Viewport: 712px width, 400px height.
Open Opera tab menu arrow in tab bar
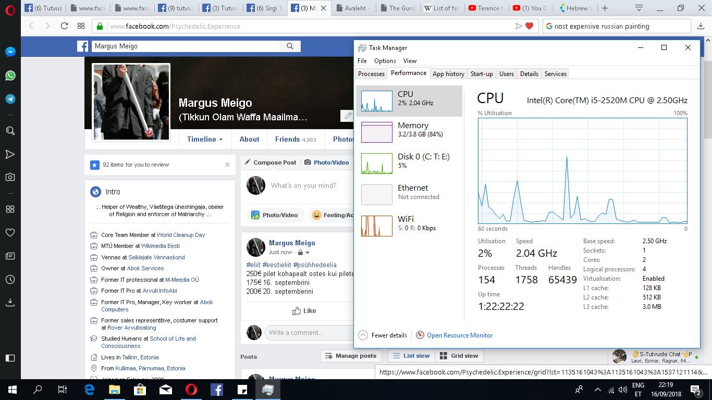pos(640,8)
